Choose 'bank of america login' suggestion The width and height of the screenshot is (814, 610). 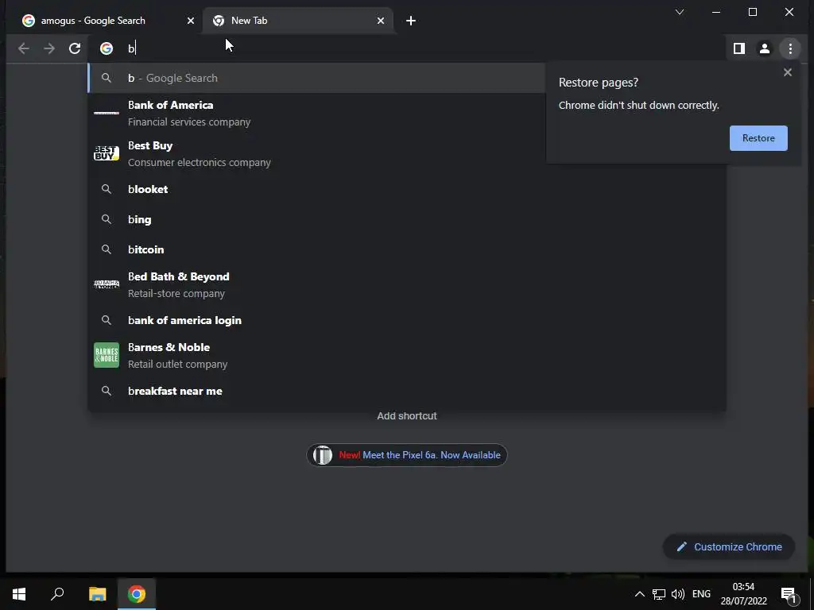(x=407, y=320)
